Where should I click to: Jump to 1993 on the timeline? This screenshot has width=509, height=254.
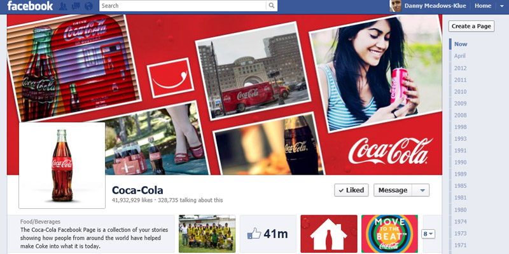tap(460, 138)
